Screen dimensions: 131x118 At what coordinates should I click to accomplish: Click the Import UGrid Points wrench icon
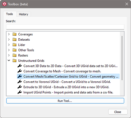click(20, 92)
